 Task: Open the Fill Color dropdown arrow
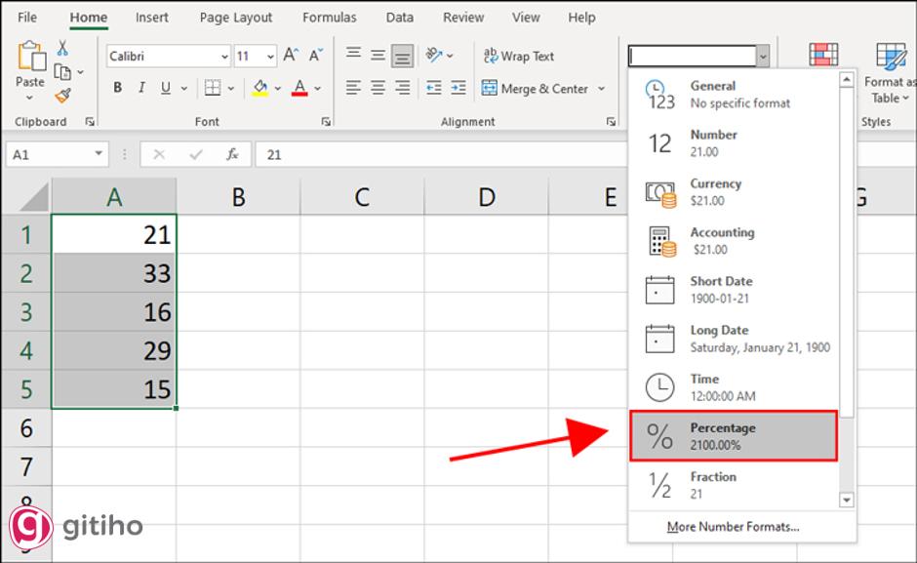tap(278, 89)
